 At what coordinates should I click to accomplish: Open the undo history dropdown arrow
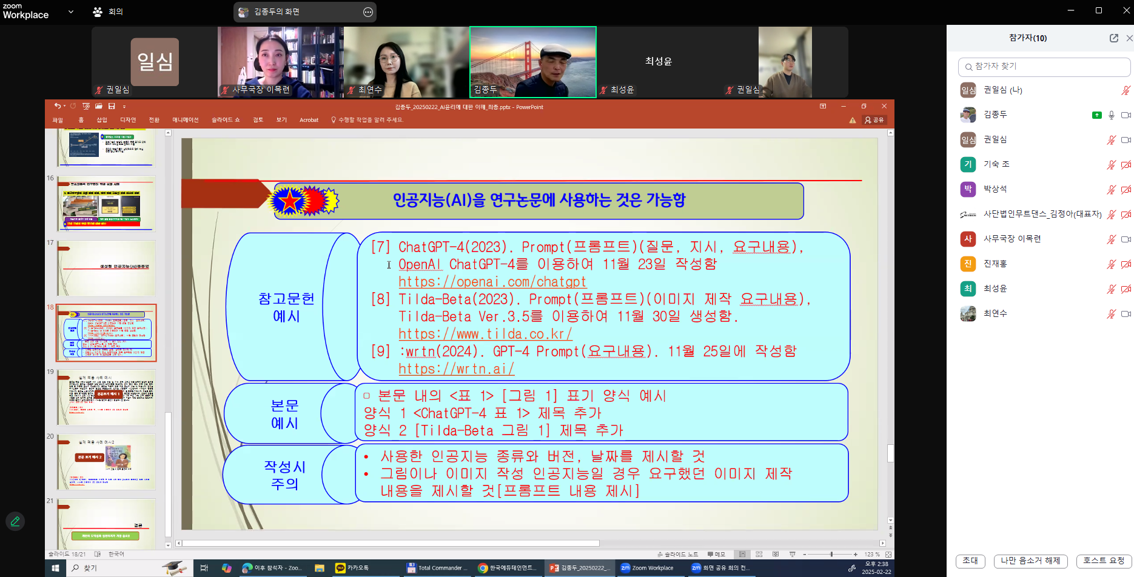pyautogui.click(x=64, y=106)
